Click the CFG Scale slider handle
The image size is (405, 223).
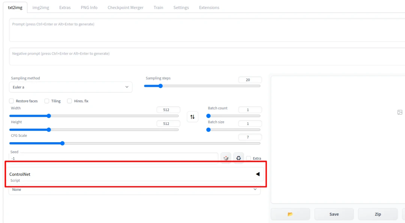click(63, 143)
